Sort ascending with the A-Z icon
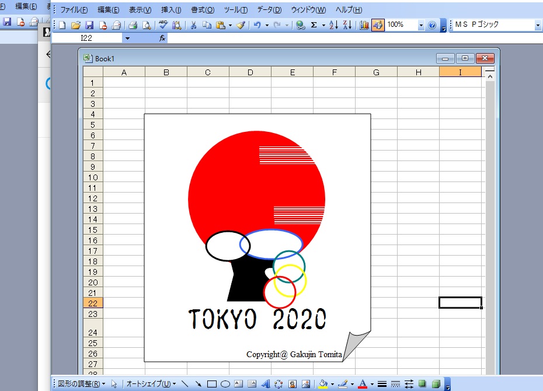543x391 pixels. coord(333,25)
